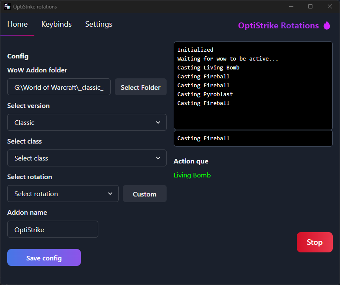Click the current status box showing Casting Fireball
The image size is (340, 285).
tap(253, 138)
